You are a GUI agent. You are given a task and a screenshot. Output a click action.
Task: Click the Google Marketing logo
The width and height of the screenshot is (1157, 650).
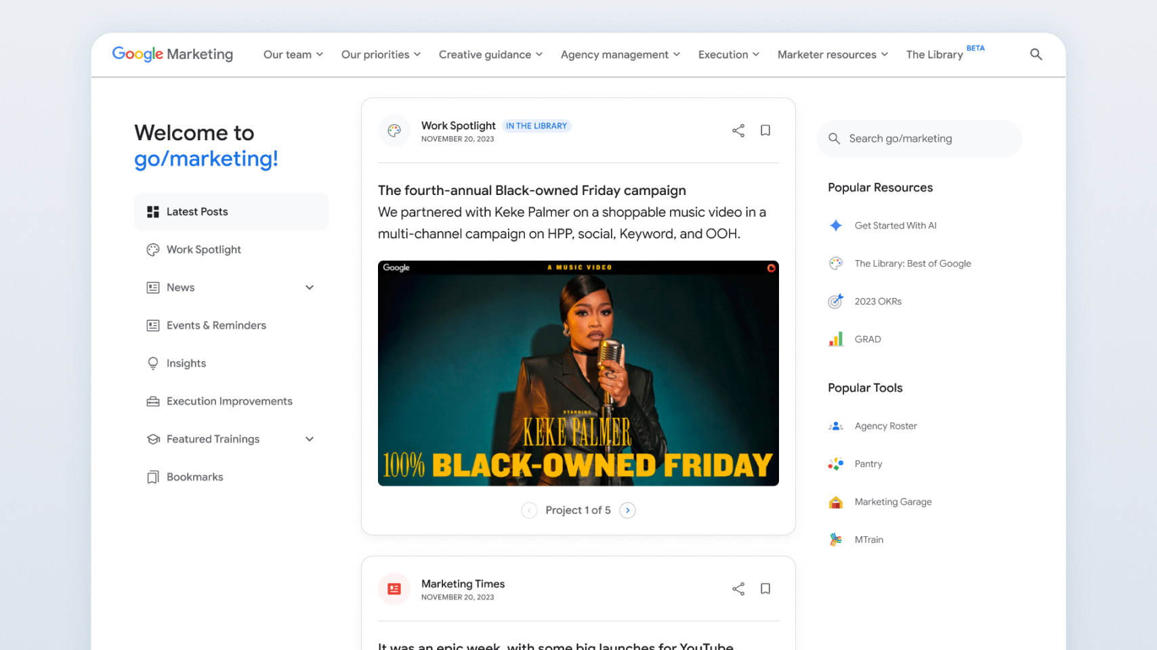(173, 54)
